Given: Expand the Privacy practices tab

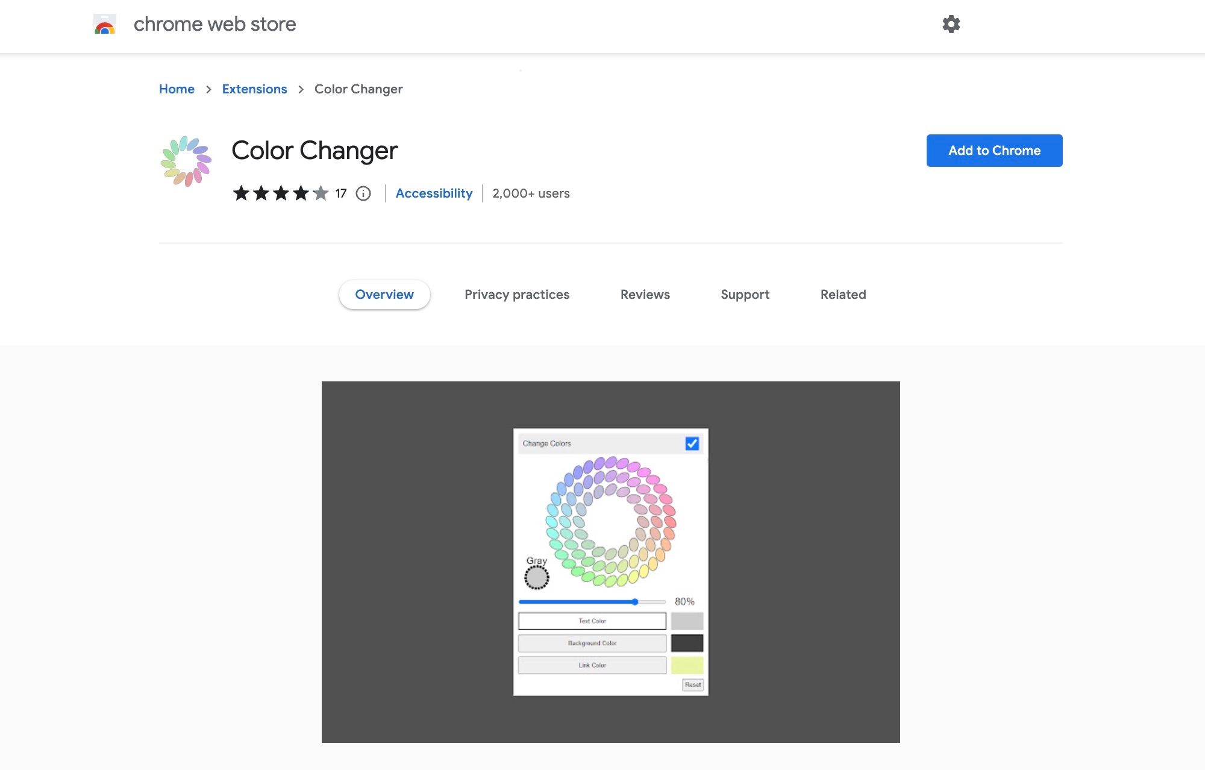Looking at the screenshot, I should (516, 294).
